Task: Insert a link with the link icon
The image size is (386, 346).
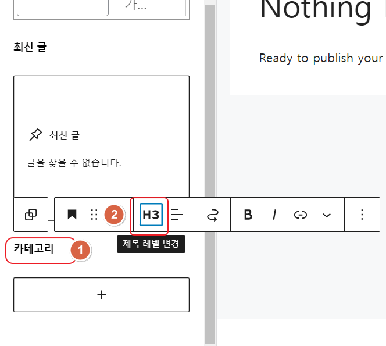Action: (301, 215)
